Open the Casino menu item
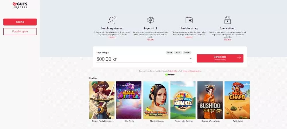This screenshot has height=129, width=287. (20, 22)
